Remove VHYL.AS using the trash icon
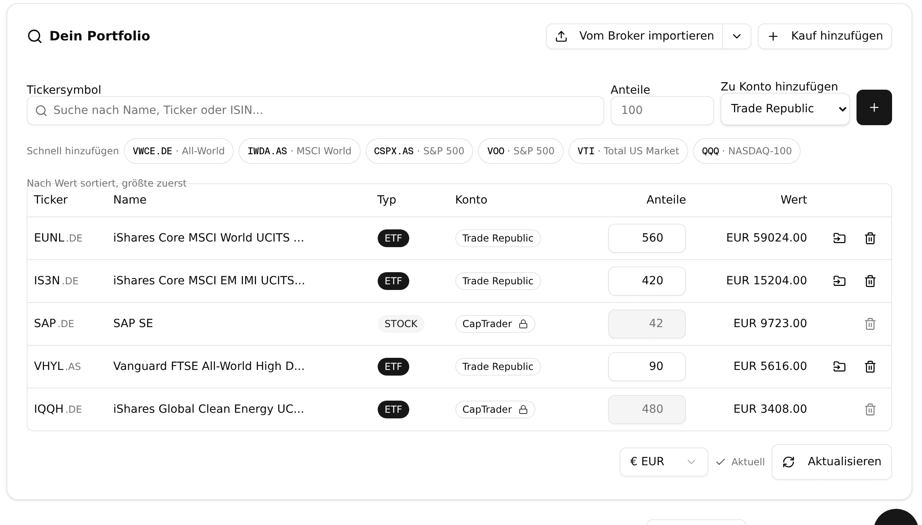 870,367
